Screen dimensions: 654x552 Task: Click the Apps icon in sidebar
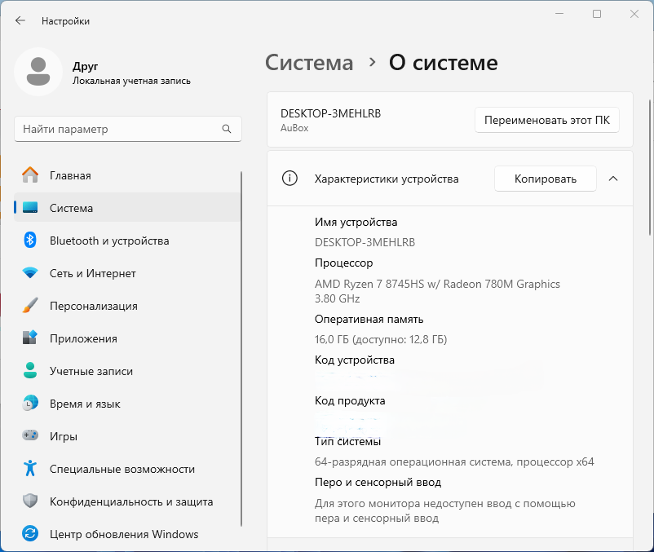tap(30, 338)
